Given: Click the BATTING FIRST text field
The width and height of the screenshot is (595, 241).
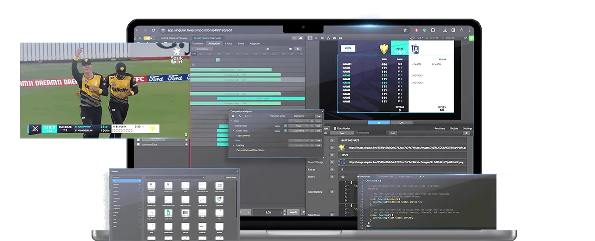Looking at the screenshot, I should [403, 140].
